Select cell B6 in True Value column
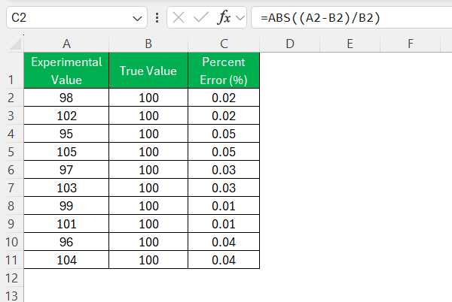Screen dimensions: 452x302 pos(148,170)
